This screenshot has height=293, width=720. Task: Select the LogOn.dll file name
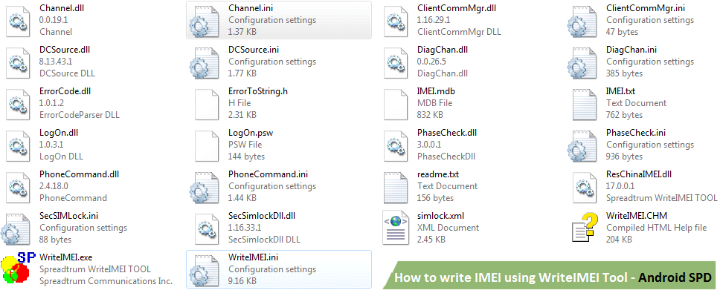coord(59,133)
